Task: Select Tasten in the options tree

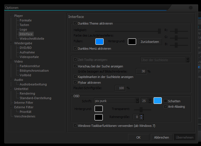Action: pos(24,25)
